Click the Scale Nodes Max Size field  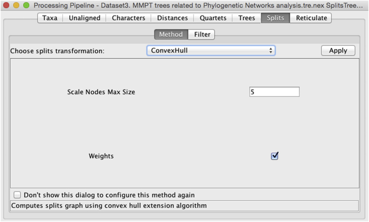coord(274,92)
